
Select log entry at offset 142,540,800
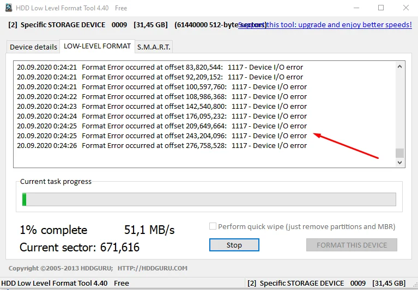[162, 107]
